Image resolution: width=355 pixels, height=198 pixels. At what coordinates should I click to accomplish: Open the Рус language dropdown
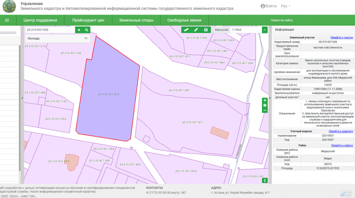pos(286,6)
